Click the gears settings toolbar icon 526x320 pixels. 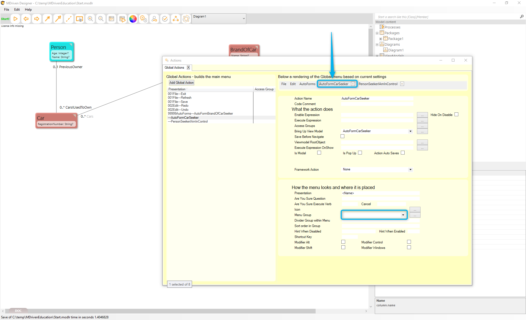[x=144, y=19]
